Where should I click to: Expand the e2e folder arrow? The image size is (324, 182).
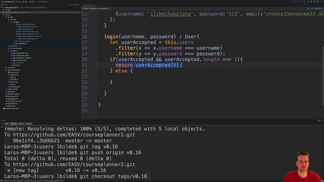coord(4,10)
